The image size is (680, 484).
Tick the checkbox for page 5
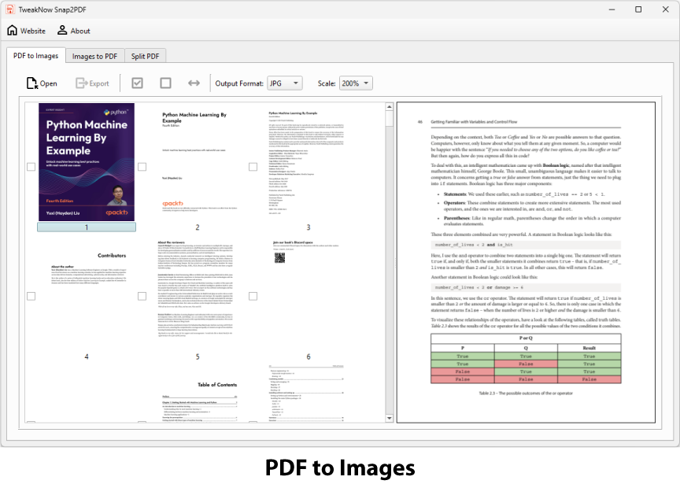142,296
